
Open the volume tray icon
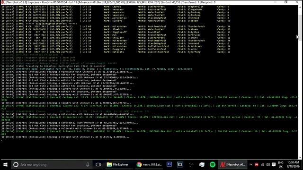tap(268, 165)
